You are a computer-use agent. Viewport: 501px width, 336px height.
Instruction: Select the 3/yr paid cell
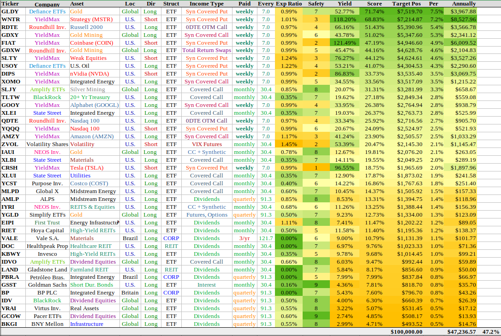(245, 238)
